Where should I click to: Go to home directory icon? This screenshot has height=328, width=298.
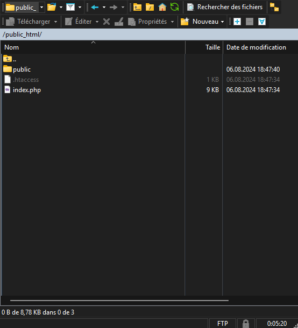(x=162, y=7)
